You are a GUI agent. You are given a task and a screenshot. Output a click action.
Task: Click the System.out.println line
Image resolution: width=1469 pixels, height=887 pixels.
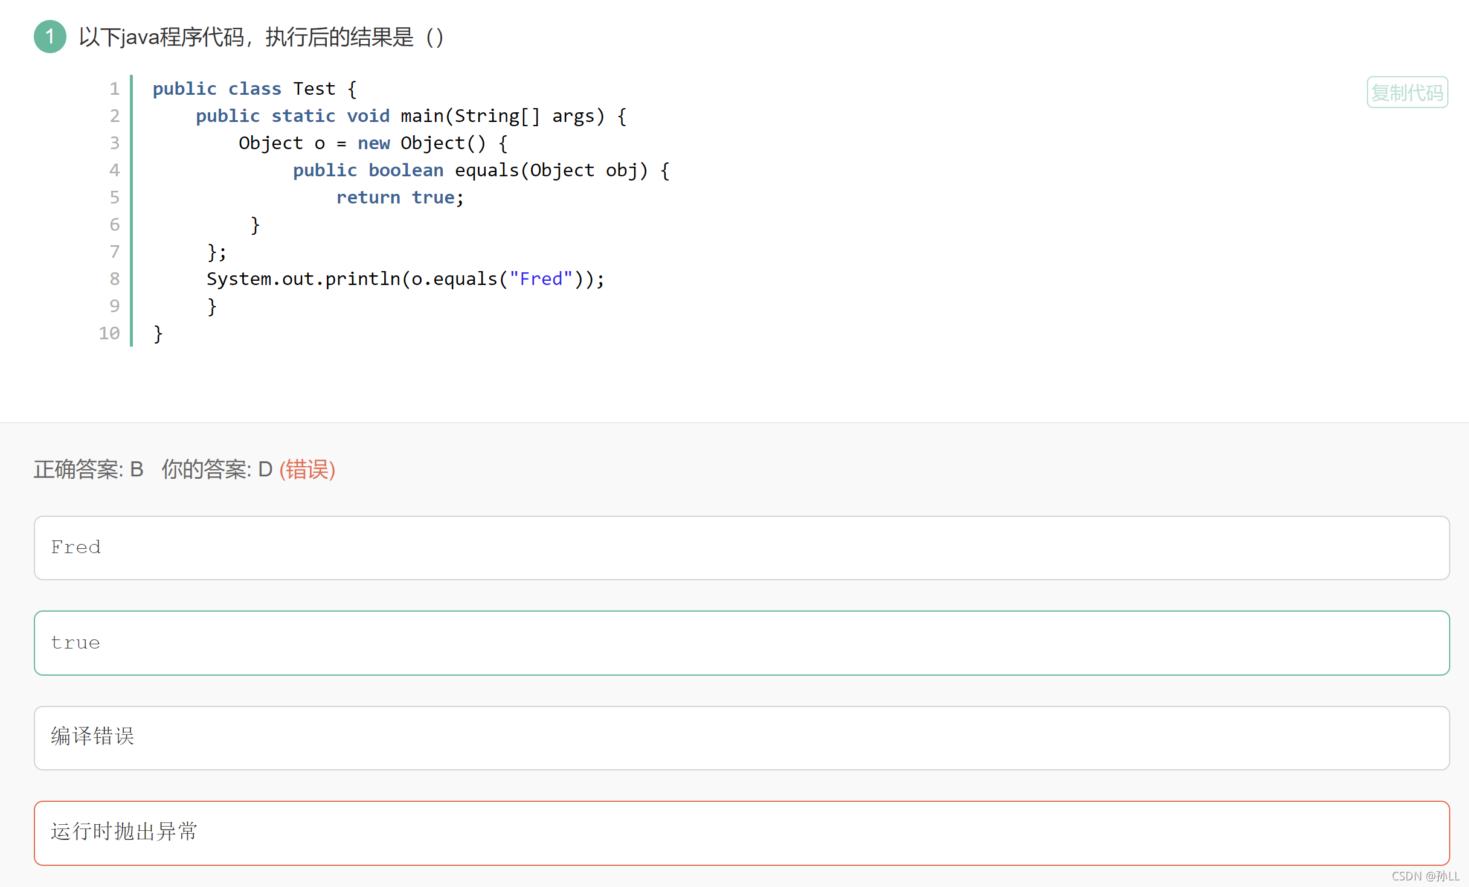405,279
